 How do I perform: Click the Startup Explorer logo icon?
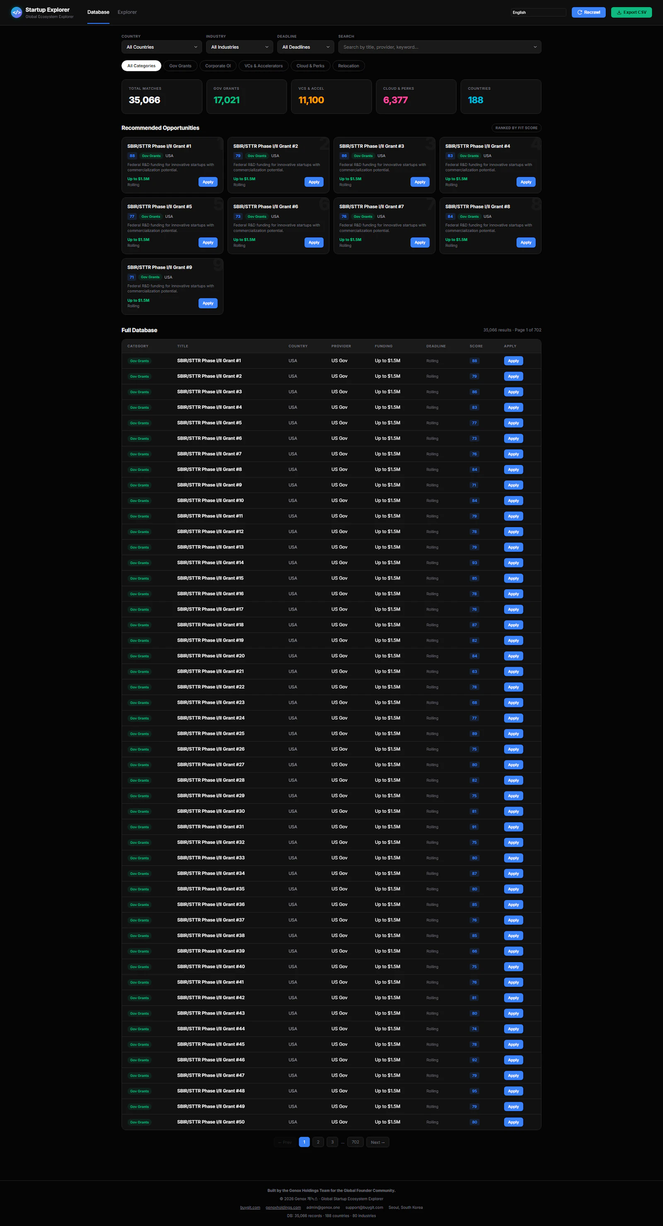17,12
